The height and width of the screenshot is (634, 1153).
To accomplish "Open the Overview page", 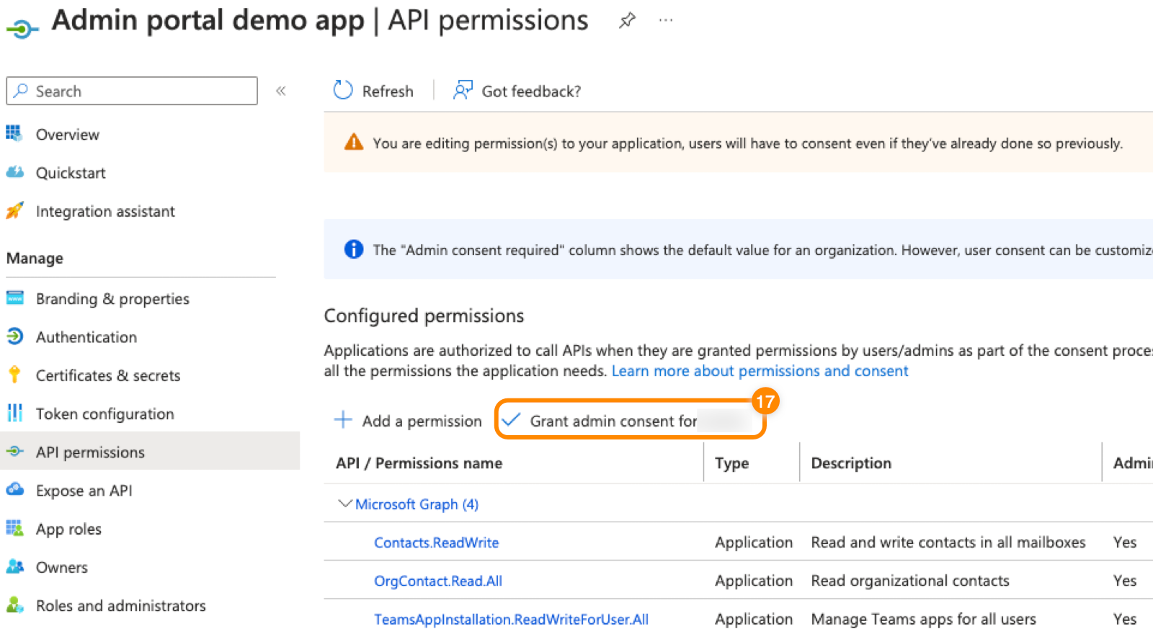I will (x=68, y=135).
